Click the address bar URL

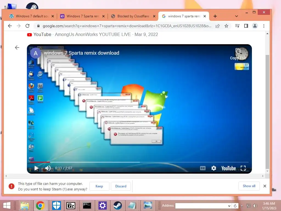coord(127,26)
